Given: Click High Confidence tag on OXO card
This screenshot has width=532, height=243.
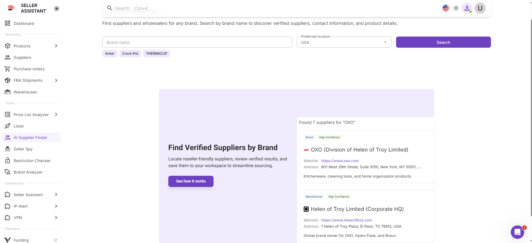Looking at the screenshot, I should (x=329, y=137).
